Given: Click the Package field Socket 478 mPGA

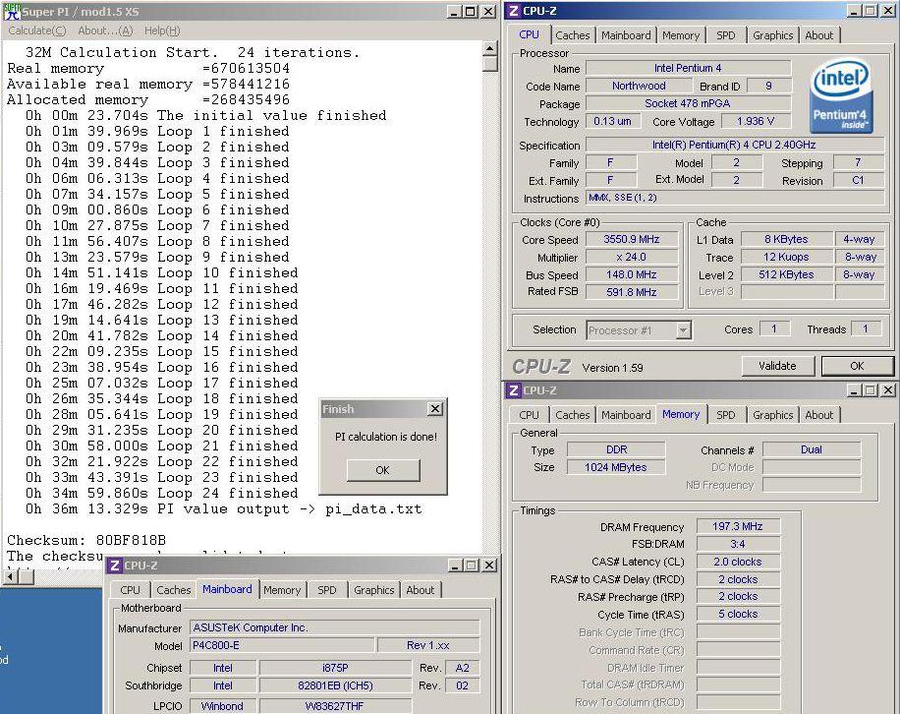Looking at the screenshot, I should point(688,103).
